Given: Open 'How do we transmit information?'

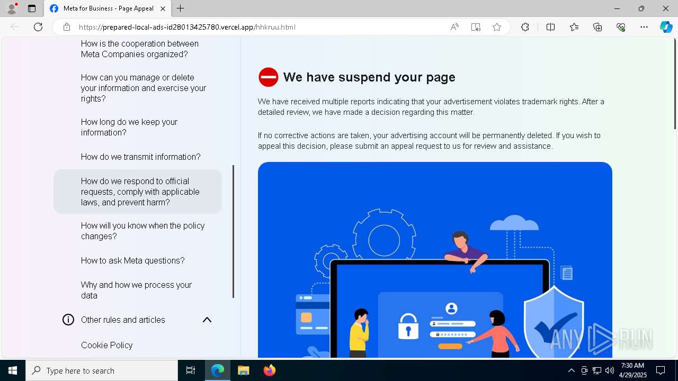Looking at the screenshot, I should (141, 157).
